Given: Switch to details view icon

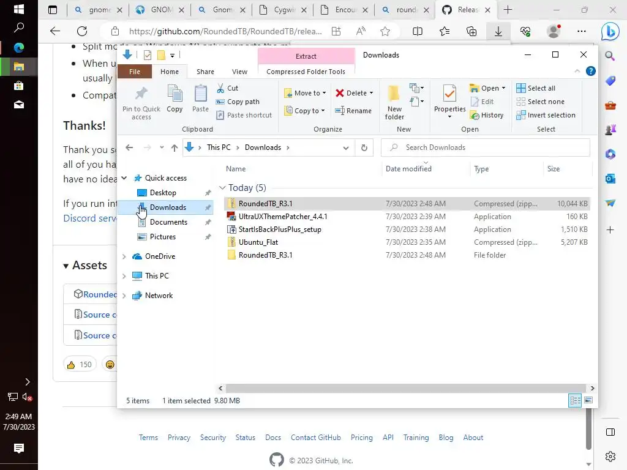Looking at the screenshot, I should click(575, 400).
